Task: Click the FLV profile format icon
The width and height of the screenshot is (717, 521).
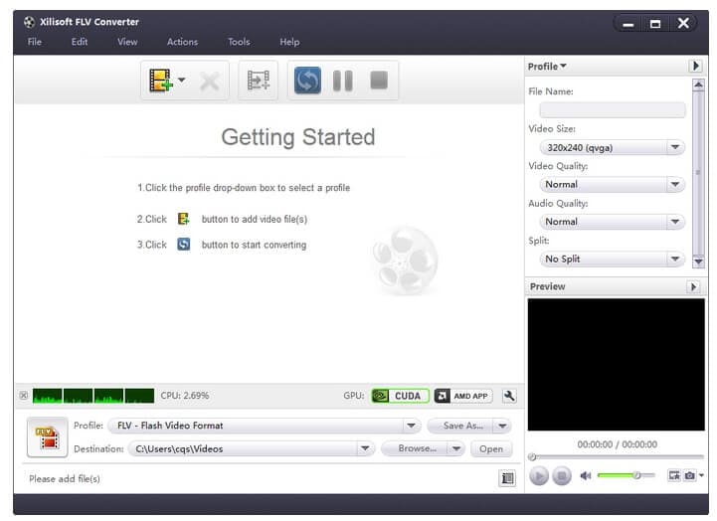Action: pos(48,437)
